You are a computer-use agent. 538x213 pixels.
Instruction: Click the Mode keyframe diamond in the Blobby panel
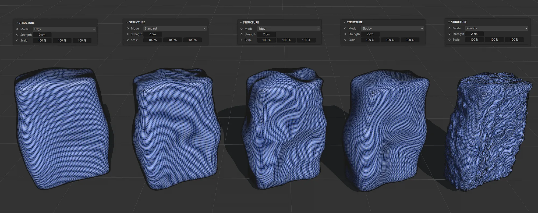click(x=345, y=29)
